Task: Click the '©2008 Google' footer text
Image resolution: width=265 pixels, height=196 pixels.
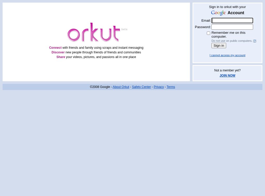Action: (x=100, y=87)
